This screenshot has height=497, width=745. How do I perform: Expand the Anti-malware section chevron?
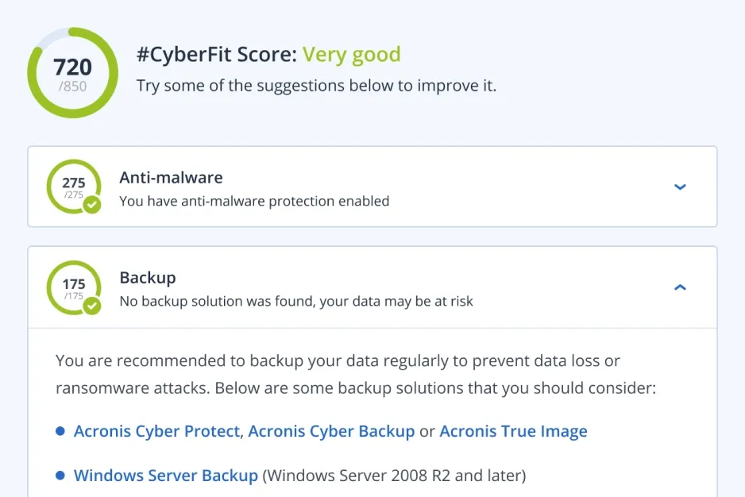coord(680,187)
